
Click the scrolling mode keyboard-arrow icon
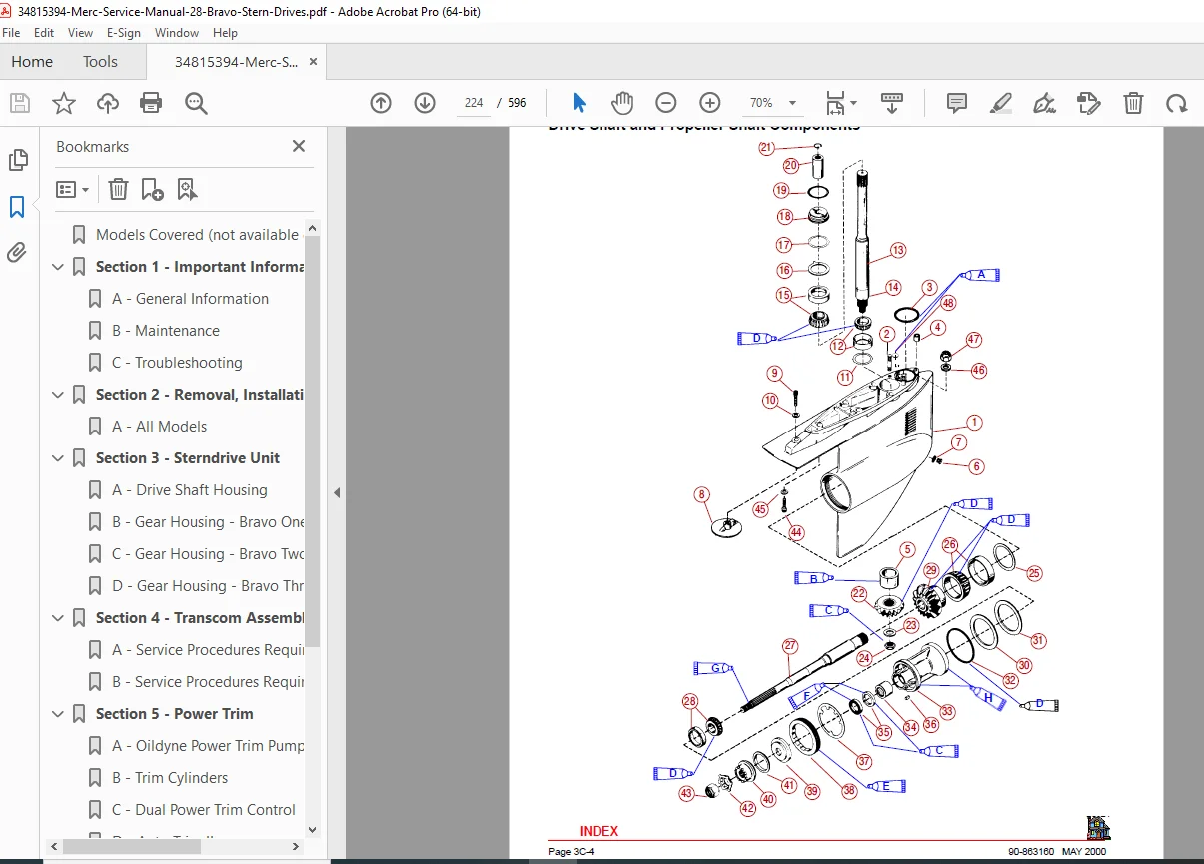point(892,103)
